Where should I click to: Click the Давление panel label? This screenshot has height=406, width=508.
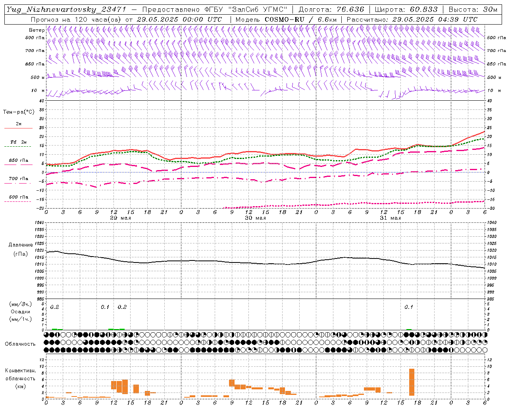[21, 245]
